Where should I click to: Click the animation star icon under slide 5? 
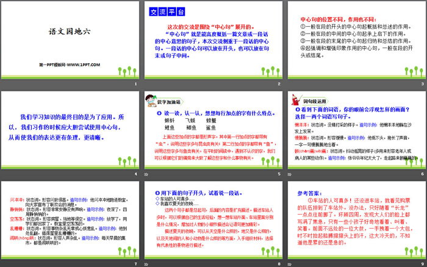tap(146, 174)
